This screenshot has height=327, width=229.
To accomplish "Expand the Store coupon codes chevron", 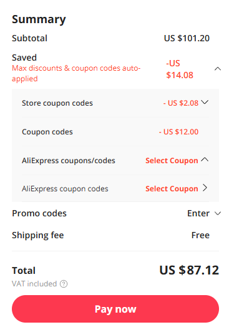I will pyautogui.click(x=205, y=102).
